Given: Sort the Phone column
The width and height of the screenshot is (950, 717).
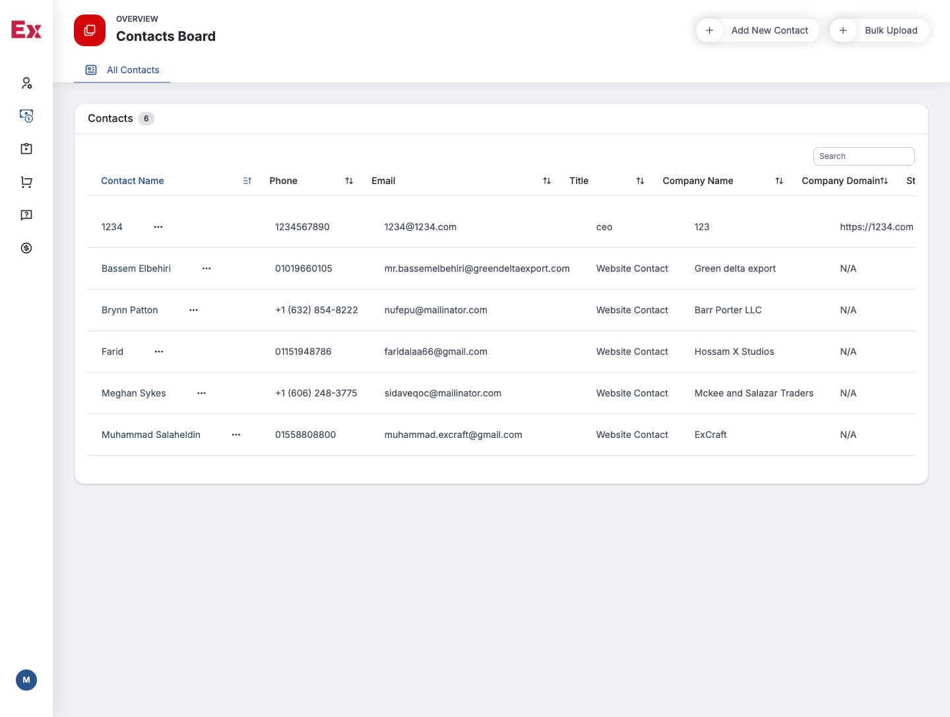Looking at the screenshot, I should tap(349, 181).
